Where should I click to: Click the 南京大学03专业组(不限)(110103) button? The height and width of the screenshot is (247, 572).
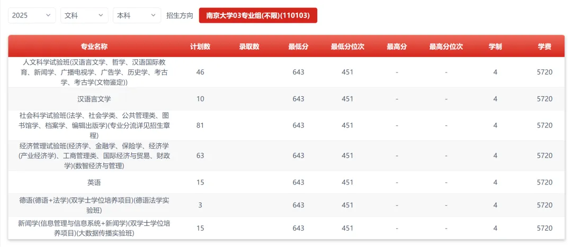[x=258, y=16]
